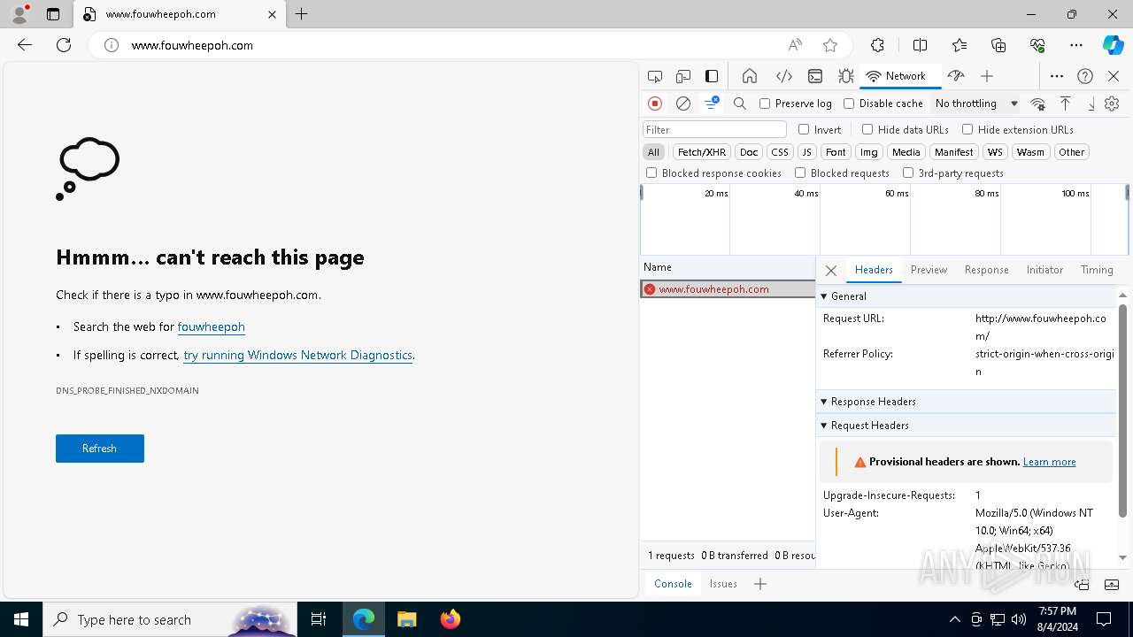
Task: Open the Console drawer tab
Action: pyautogui.click(x=673, y=584)
